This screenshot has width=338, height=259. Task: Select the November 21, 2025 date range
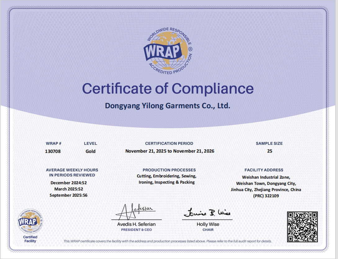tap(170, 151)
